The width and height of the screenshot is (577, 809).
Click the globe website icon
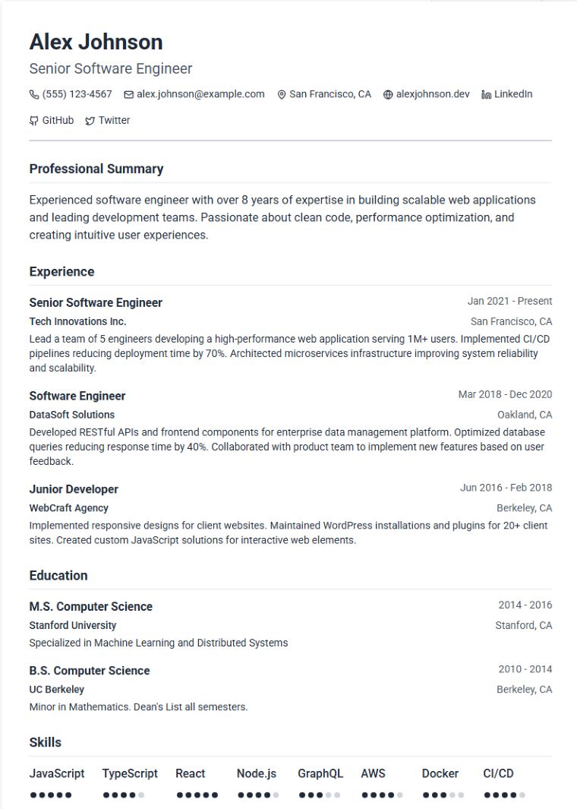(388, 95)
